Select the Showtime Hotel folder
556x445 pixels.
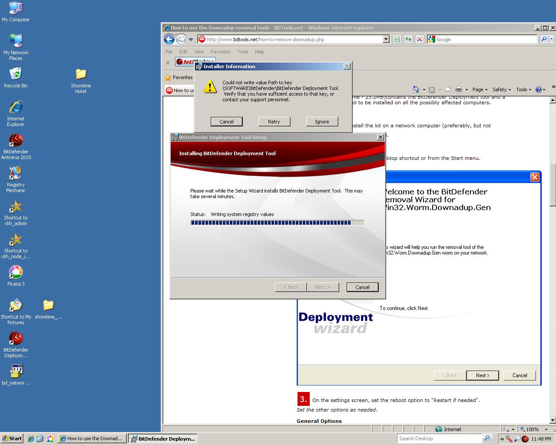point(81,81)
